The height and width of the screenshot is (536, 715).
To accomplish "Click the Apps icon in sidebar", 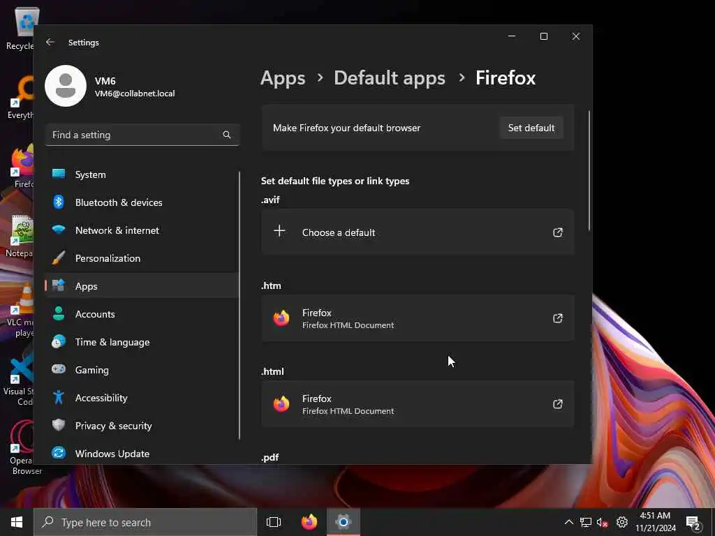I will pos(59,285).
